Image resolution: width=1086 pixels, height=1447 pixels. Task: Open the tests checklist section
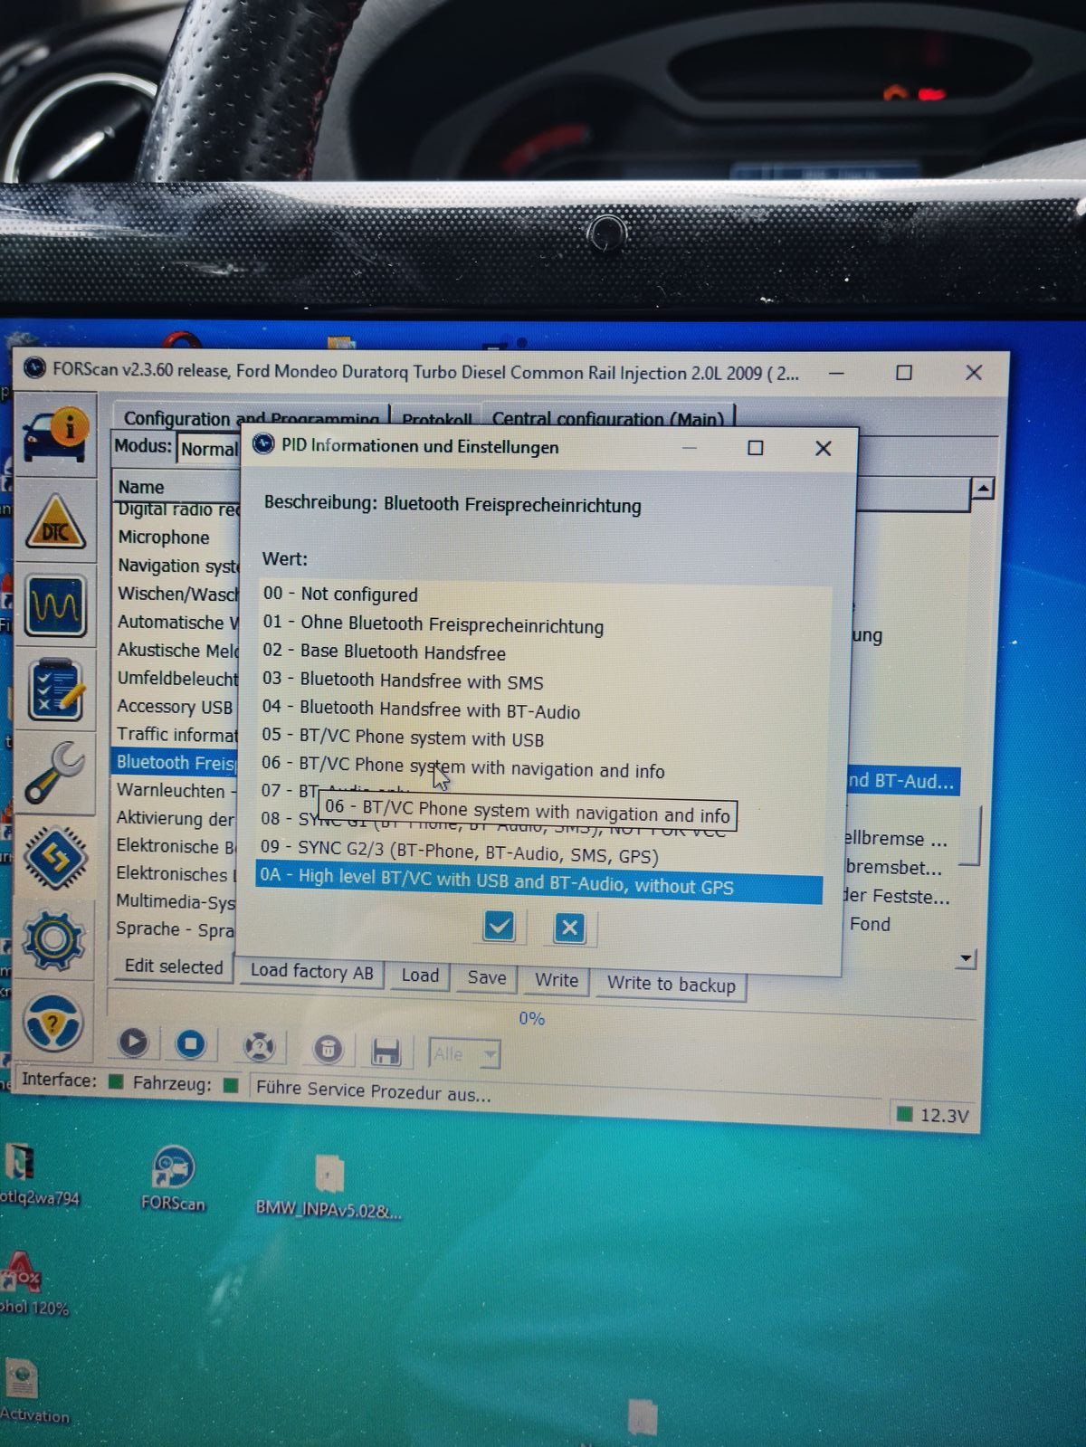56,690
